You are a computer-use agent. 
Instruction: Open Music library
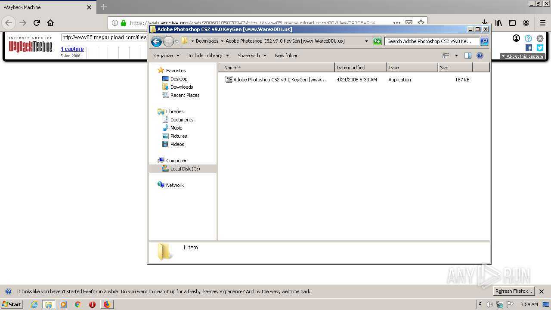176,128
